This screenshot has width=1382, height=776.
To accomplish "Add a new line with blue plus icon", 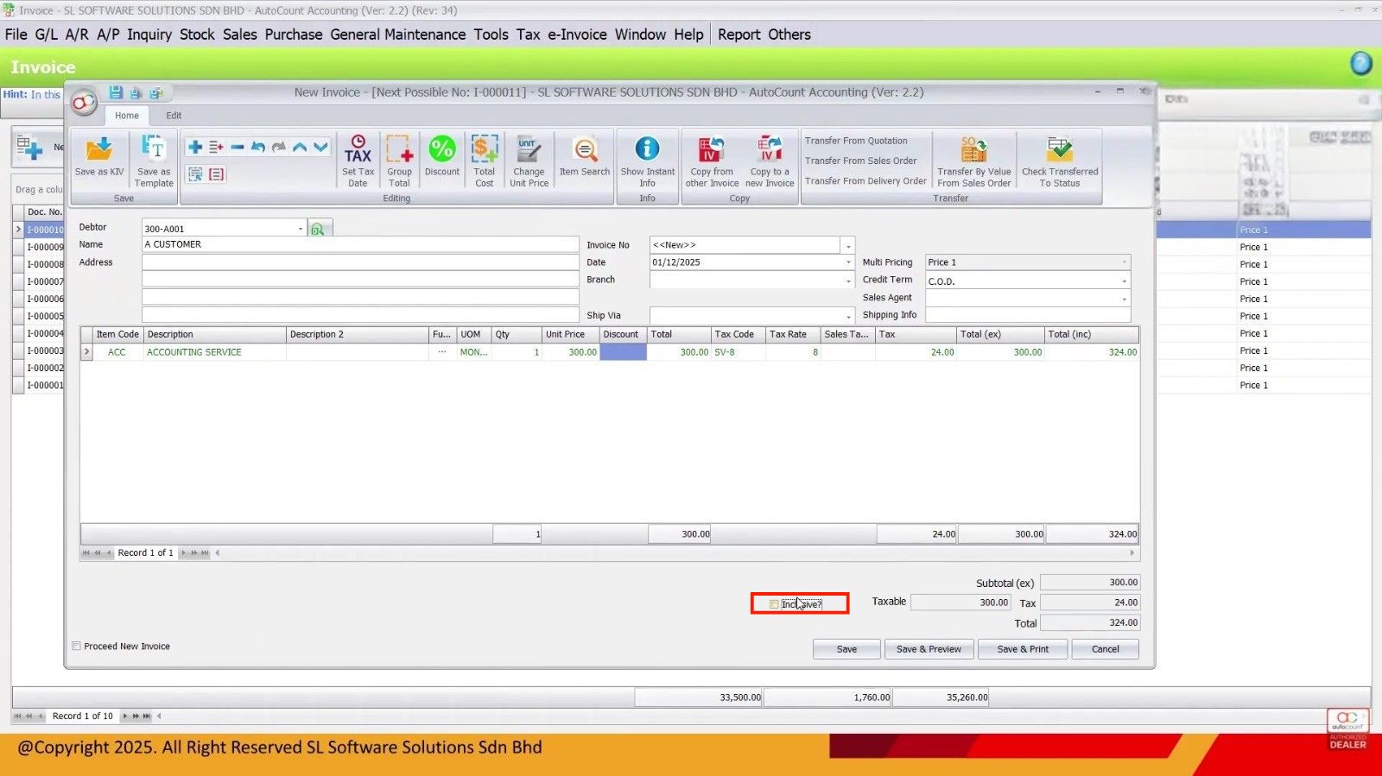I will [x=195, y=147].
